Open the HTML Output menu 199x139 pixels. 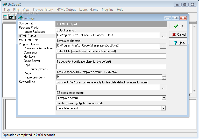66,10
